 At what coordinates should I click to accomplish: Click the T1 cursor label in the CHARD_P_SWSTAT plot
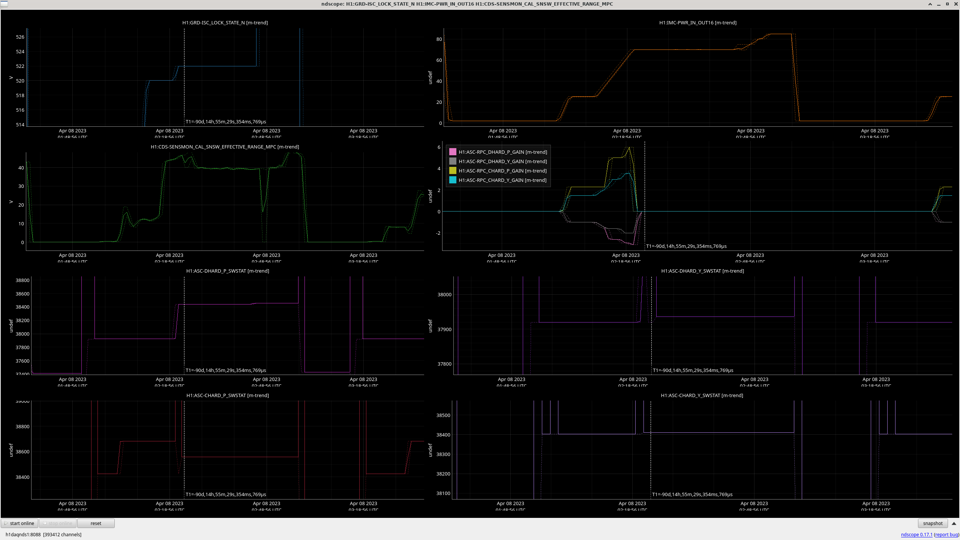[226, 494]
